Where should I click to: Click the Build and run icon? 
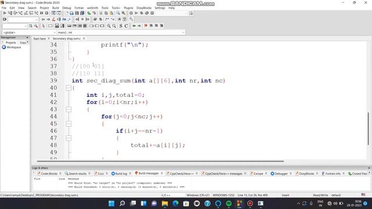(x=142, y=13)
